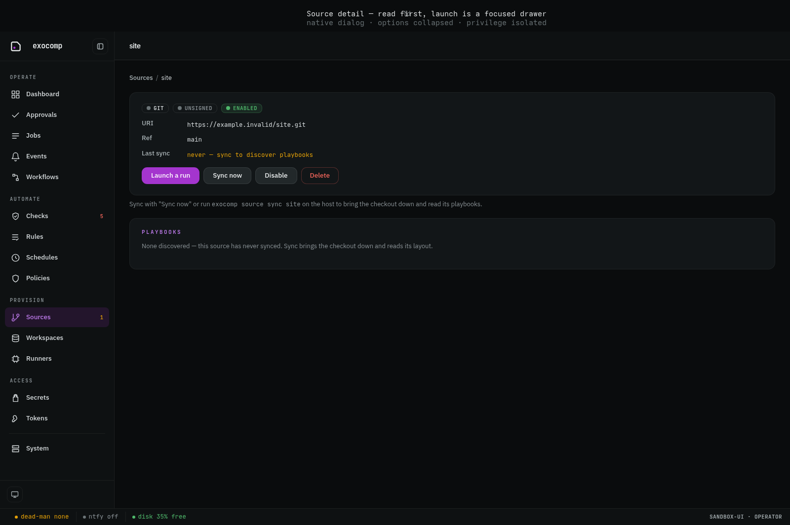Click the Workflows icon
790x525 pixels.
click(x=15, y=177)
